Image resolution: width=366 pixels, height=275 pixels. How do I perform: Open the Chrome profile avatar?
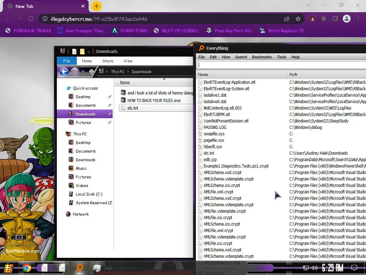[x=347, y=19]
